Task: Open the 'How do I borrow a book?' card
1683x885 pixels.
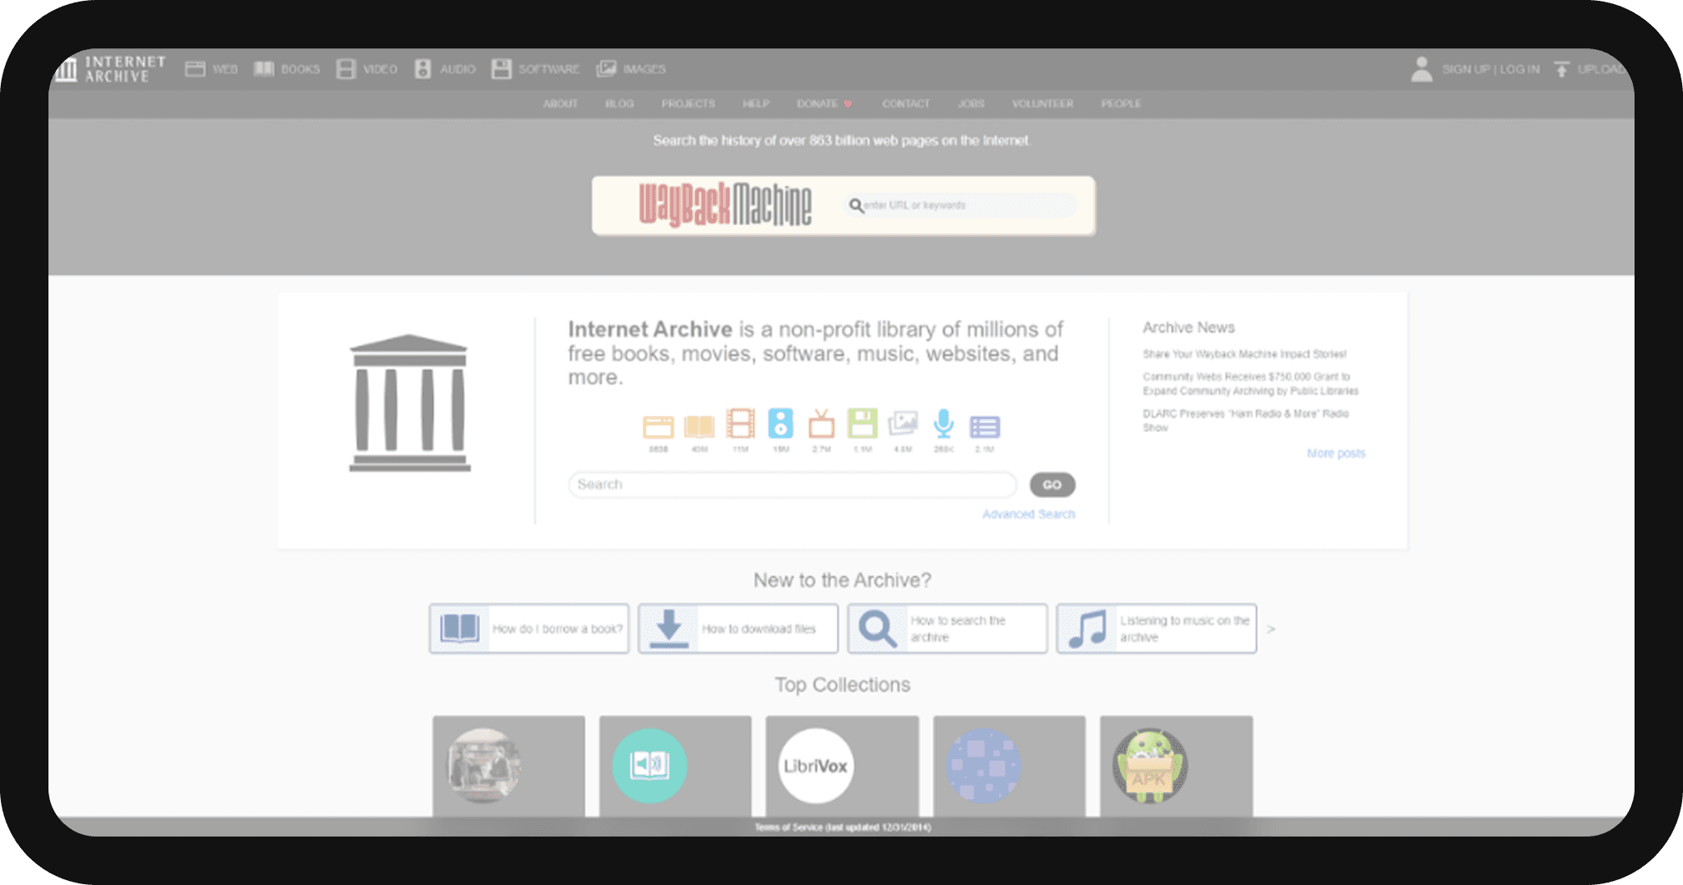Action: point(529,629)
